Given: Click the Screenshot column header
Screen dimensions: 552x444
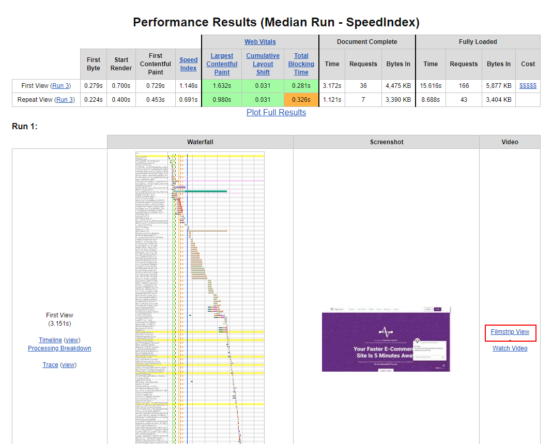Looking at the screenshot, I should pos(386,142).
